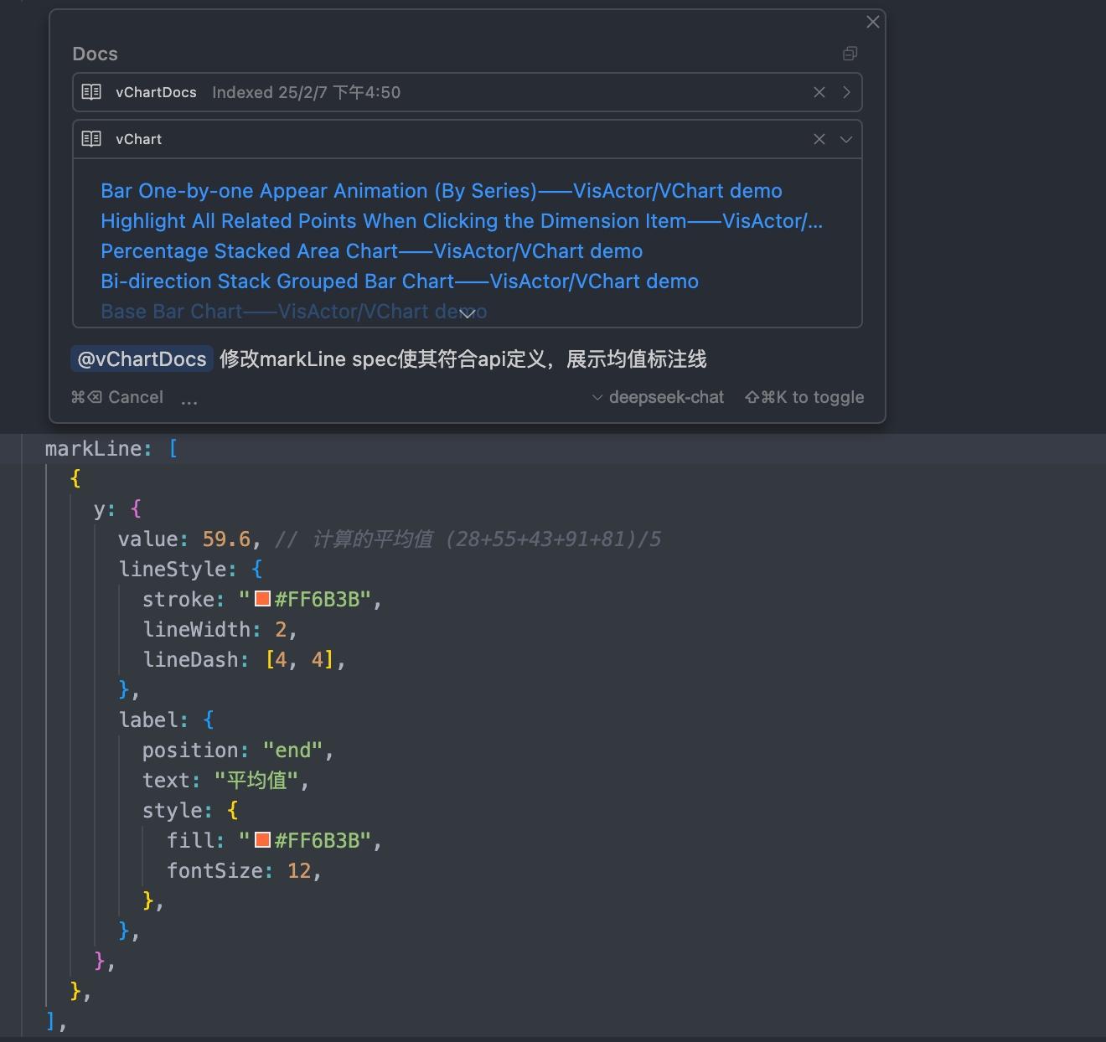Remove the vChartDocs doc entry

pyautogui.click(x=819, y=92)
